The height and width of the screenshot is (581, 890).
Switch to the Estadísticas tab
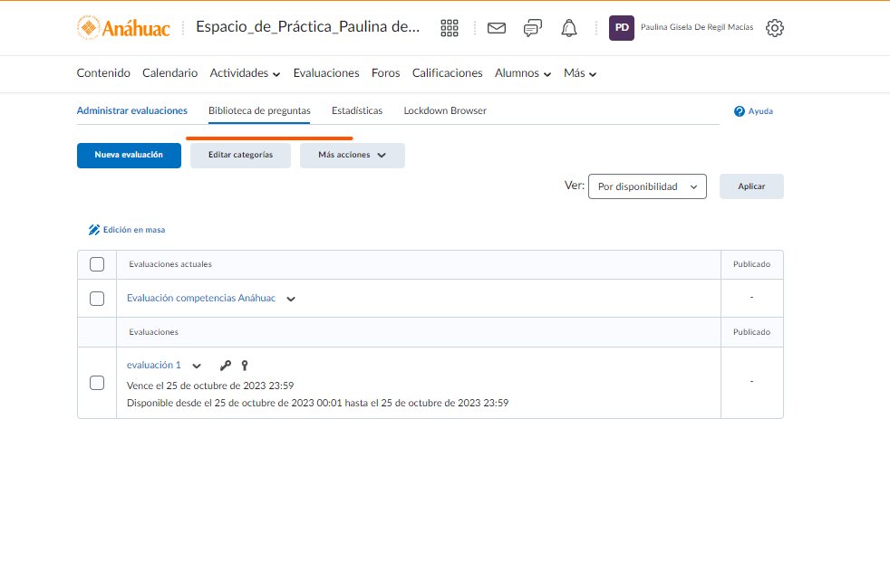click(357, 111)
